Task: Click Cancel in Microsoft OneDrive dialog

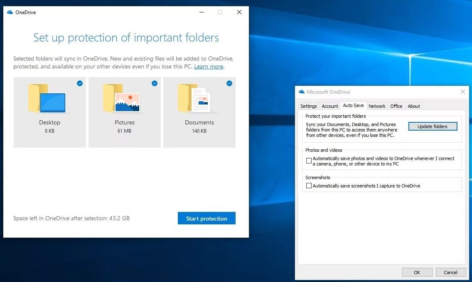Action: click(450, 272)
